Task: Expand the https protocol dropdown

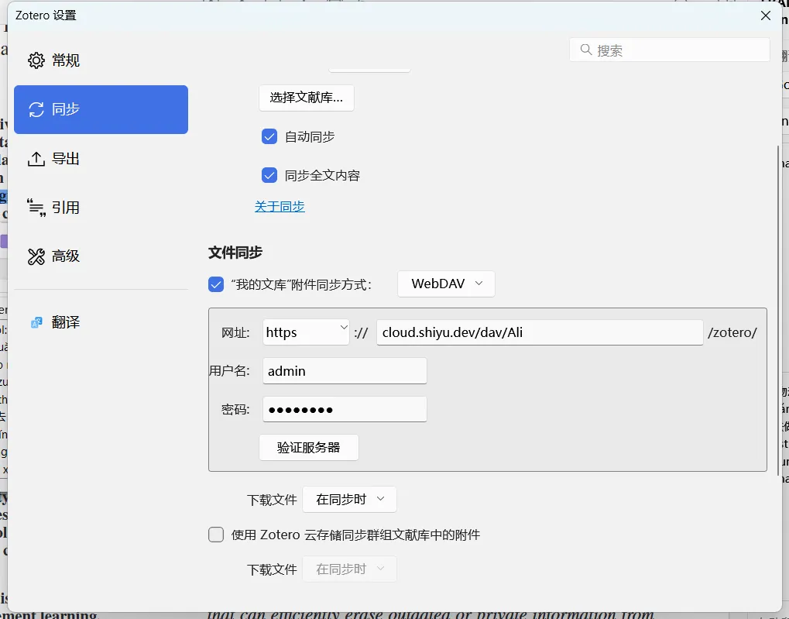Action: (x=306, y=332)
